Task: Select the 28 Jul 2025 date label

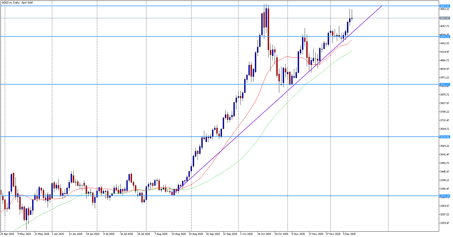Action: tap(144, 234)
